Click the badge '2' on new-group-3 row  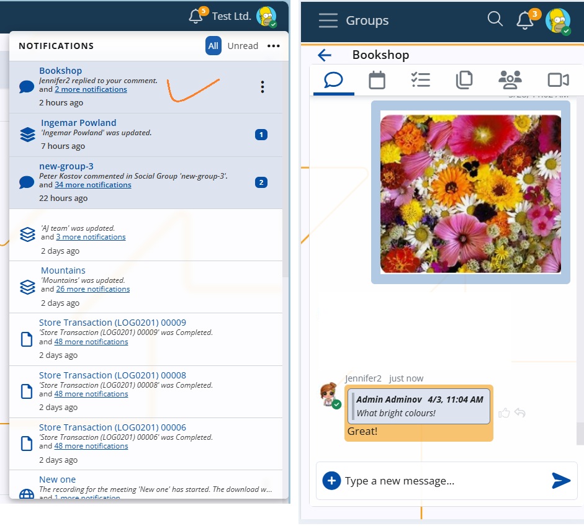pyautogui.click(x=261, y=182)
